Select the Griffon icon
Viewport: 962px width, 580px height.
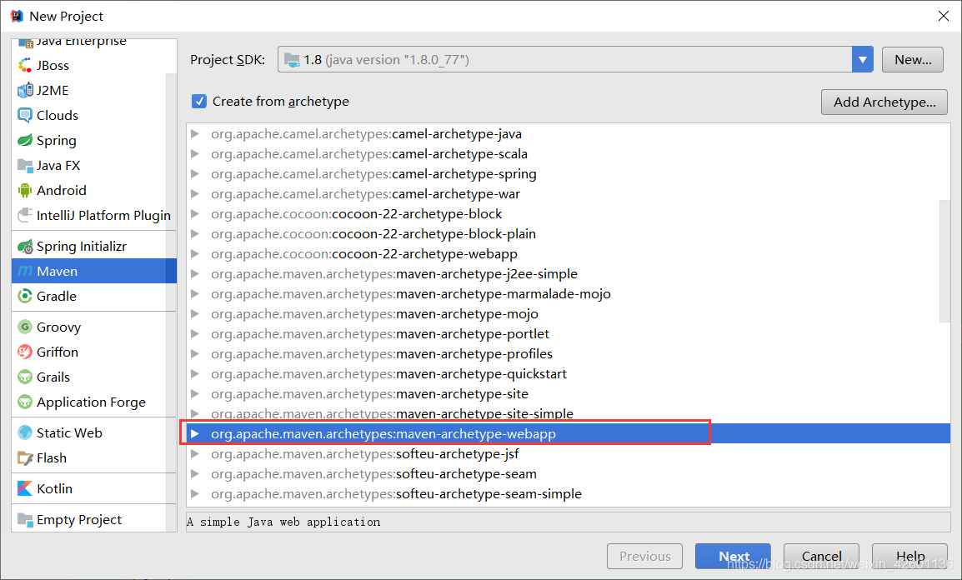coord(25,352)
